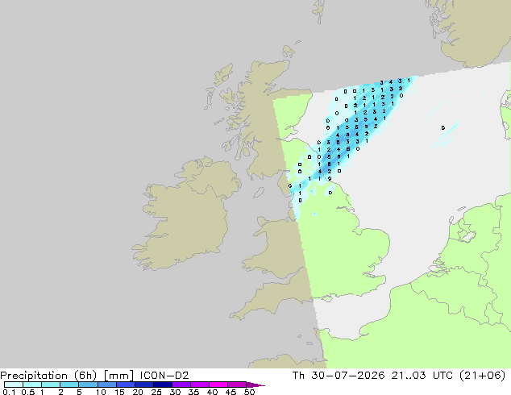Click the "25" legend scale label
Screen dimensions: 511x395
(156, 392)
